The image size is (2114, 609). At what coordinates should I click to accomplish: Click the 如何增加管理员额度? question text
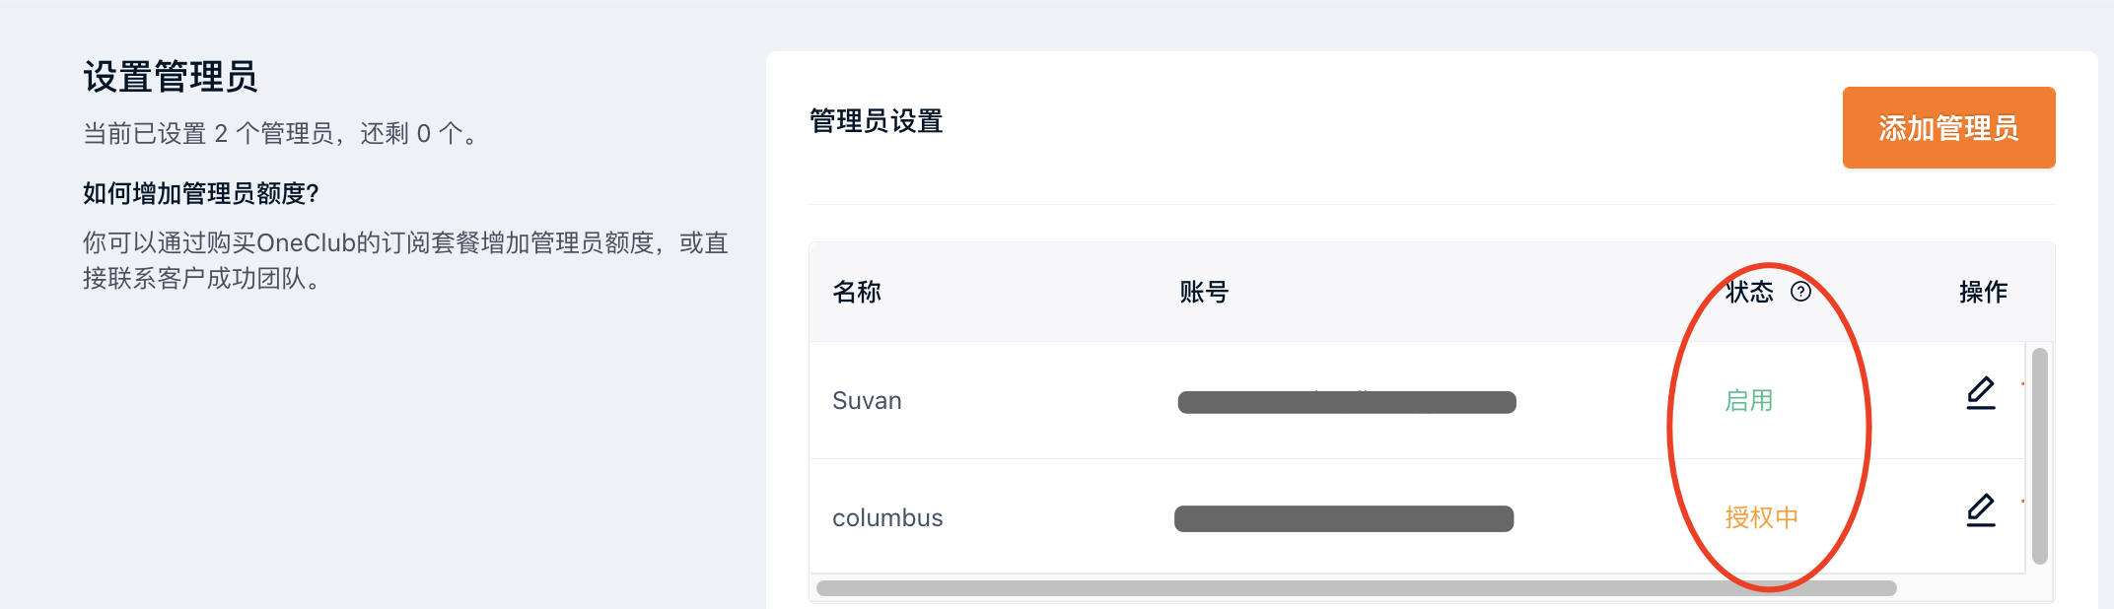201,193
